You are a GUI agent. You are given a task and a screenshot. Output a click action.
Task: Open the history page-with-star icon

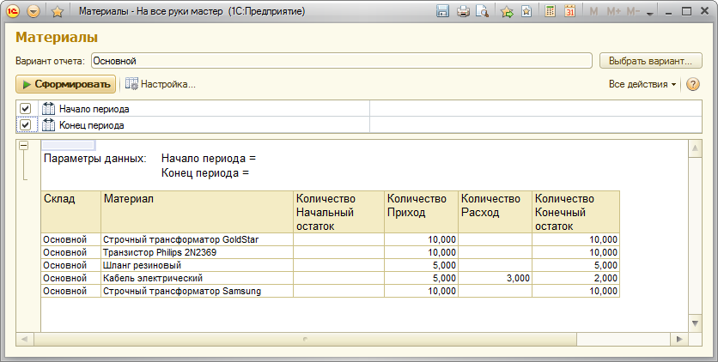pos(526,11)
